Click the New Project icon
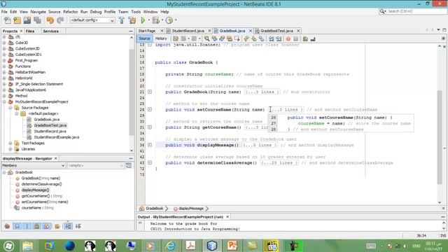The width and height of the screenshot is (448, 252). 17,20
